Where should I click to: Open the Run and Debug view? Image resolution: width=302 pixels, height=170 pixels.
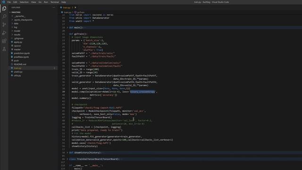[x=4, y=33]
